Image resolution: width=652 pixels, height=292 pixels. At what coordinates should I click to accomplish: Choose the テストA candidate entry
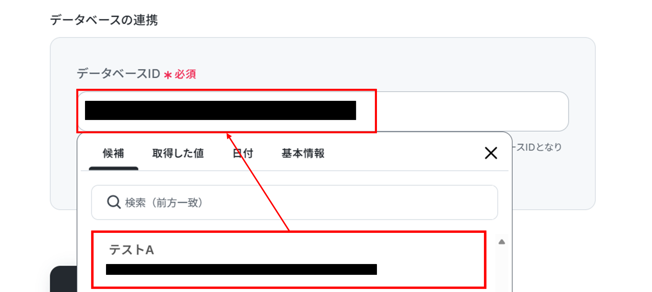coord(288,260)
